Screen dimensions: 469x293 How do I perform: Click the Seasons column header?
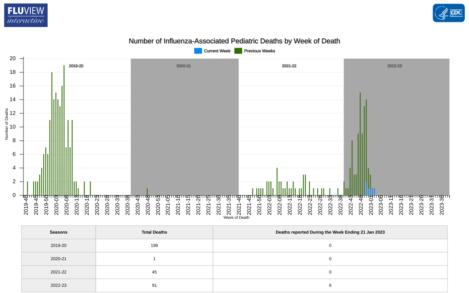click(x=59, y=232)
